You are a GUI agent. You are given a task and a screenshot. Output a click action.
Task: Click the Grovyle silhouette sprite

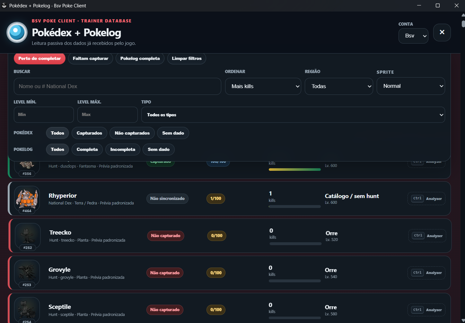click(x=27, y=273)
